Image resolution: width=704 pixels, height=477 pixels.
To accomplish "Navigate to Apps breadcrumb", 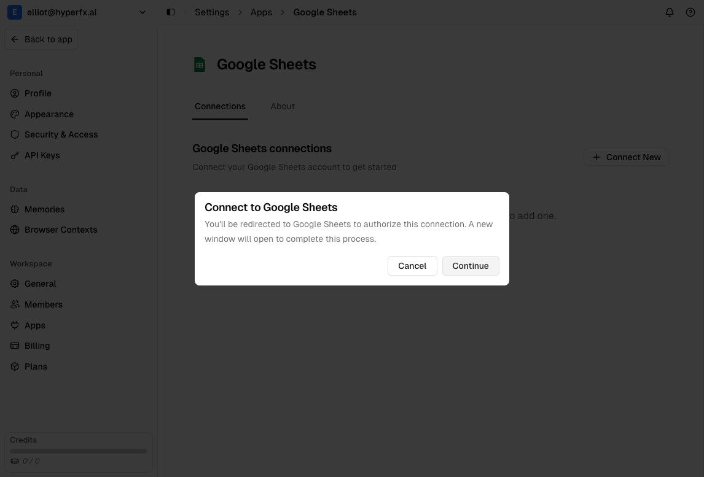I will [x=261, y=12].
